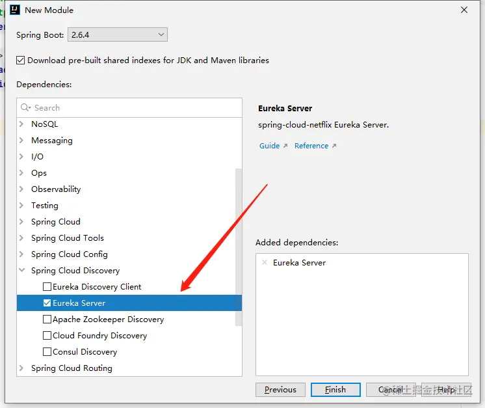Click the Previous button
The height and width of the screenshot is (408, 485).
(280, 389)
